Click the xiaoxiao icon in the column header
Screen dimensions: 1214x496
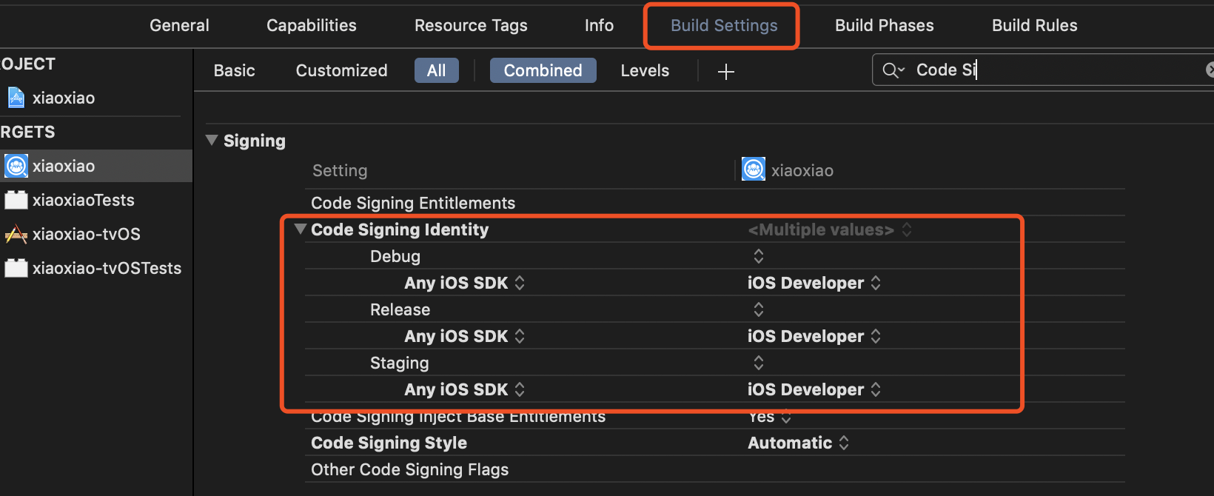coord(754,170)
